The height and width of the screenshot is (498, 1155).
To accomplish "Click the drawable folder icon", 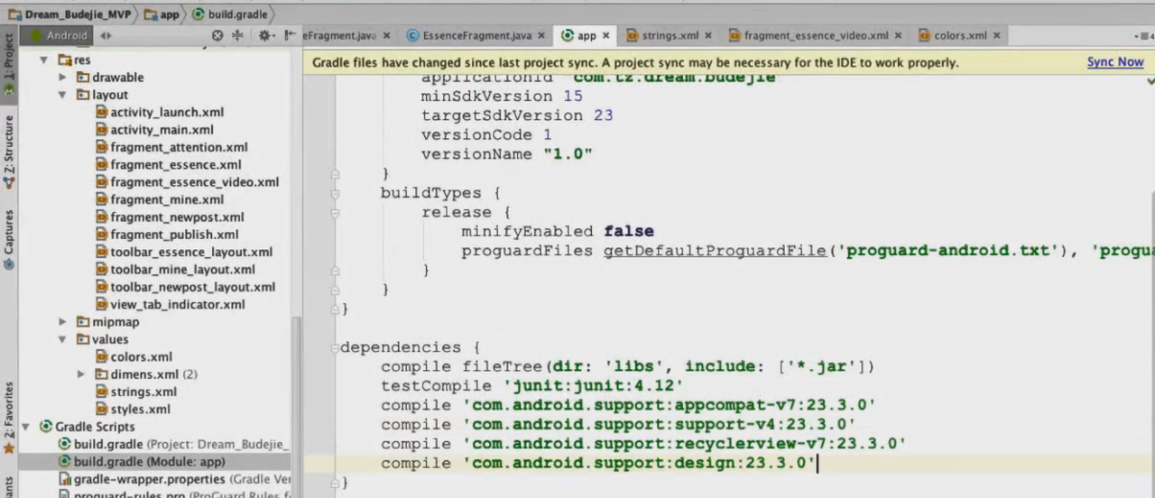I will (x=83, y=78).
